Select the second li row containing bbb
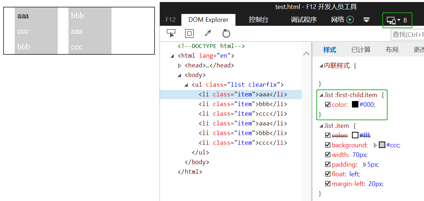This screenshot has height=201, width=424. click(x=243, y=104)
